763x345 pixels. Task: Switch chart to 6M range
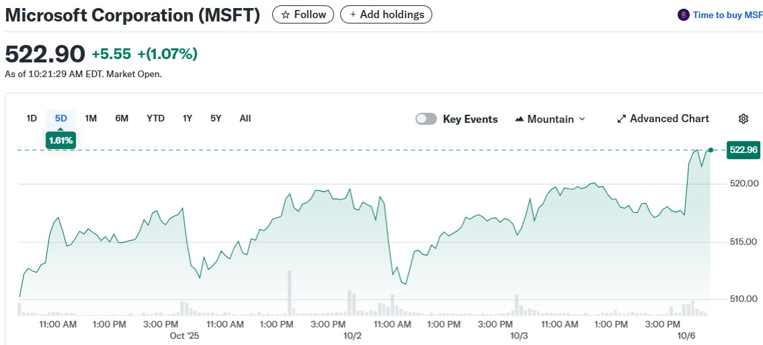(122, 118)
